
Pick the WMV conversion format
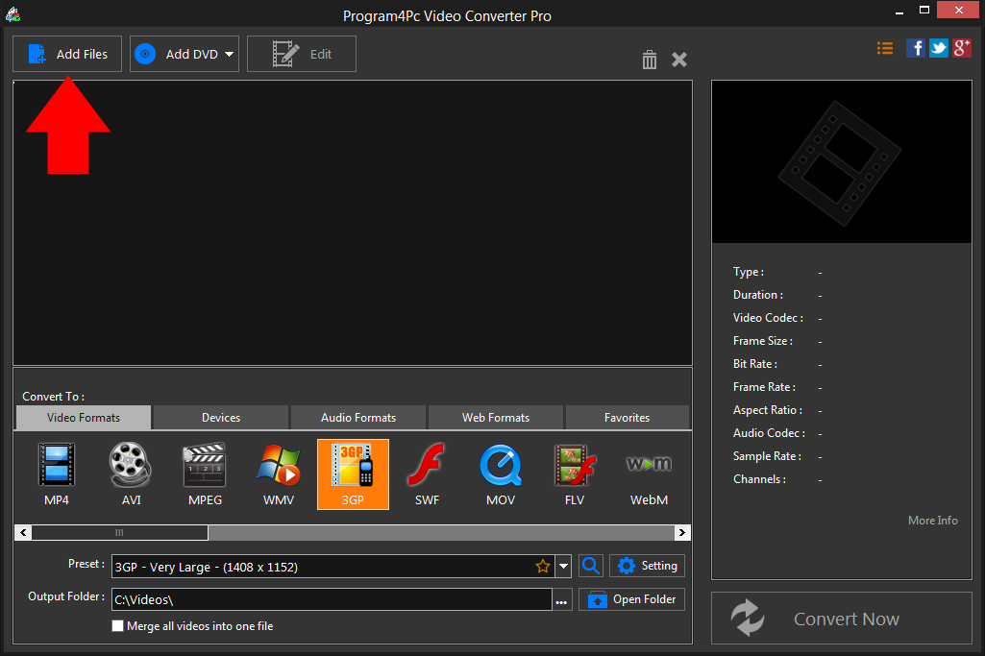pos(279,474)
